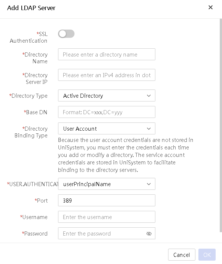Screen dimensions: 222x264
Task: Click the Cancel button
Action: [182, 255]
